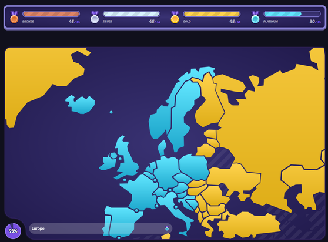This screenshot has width=328, height=242.
Task: Select Latvia on the map
Action: [x=213, y=143]
